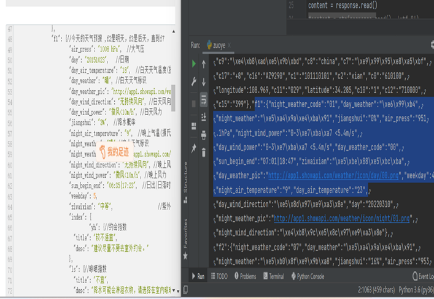Click the Structure panel icon
434x299 pixels.
click(185, 200)
